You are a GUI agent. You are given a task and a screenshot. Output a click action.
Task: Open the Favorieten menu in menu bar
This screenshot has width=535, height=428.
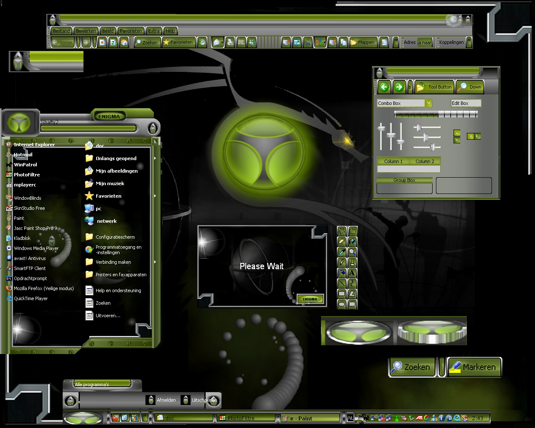(131, 31)
